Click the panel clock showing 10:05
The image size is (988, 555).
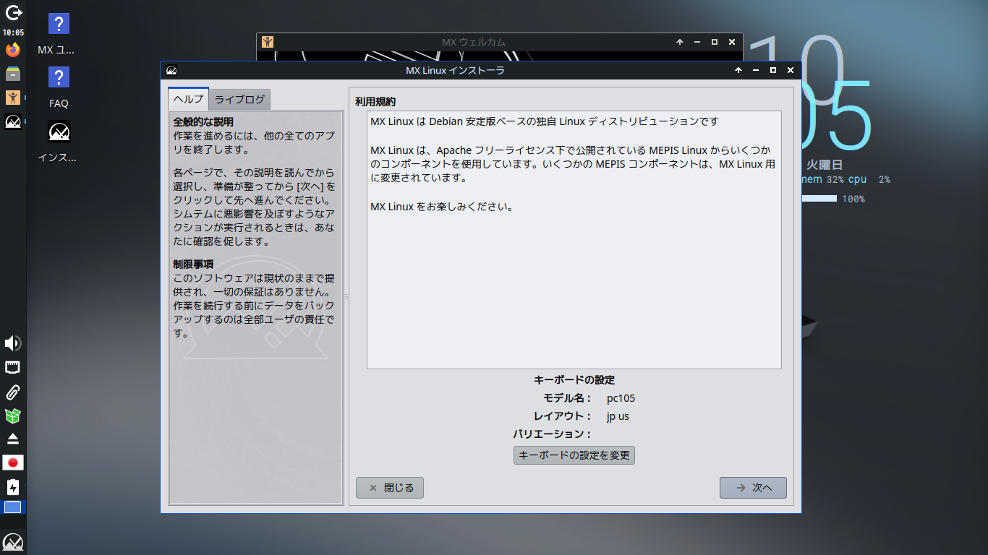(13, 33)
